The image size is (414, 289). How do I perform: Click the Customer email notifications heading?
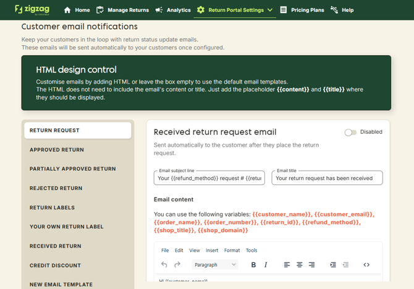[x=80, y=27]
